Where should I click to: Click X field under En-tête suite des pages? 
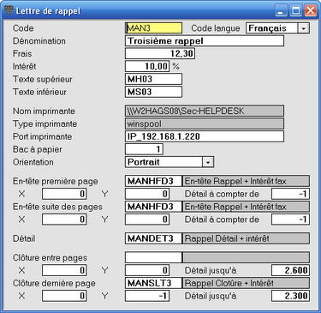coord(64,220)
